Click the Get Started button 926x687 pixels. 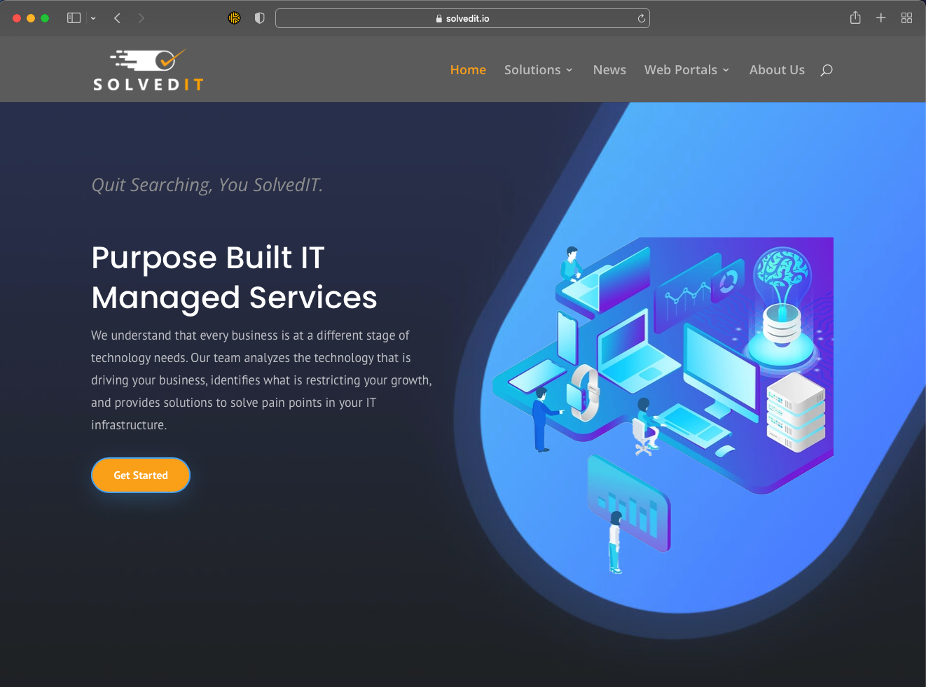[x=141, y=475]
